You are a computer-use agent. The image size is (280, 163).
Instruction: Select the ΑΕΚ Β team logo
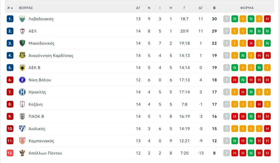coord(22,68)
